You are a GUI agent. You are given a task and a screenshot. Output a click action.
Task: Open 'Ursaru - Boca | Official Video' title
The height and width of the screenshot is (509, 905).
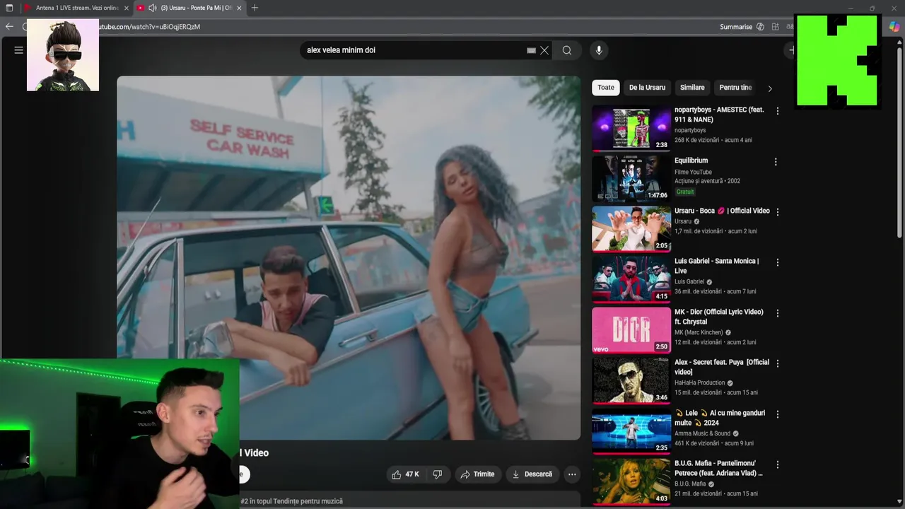[722, 211]
